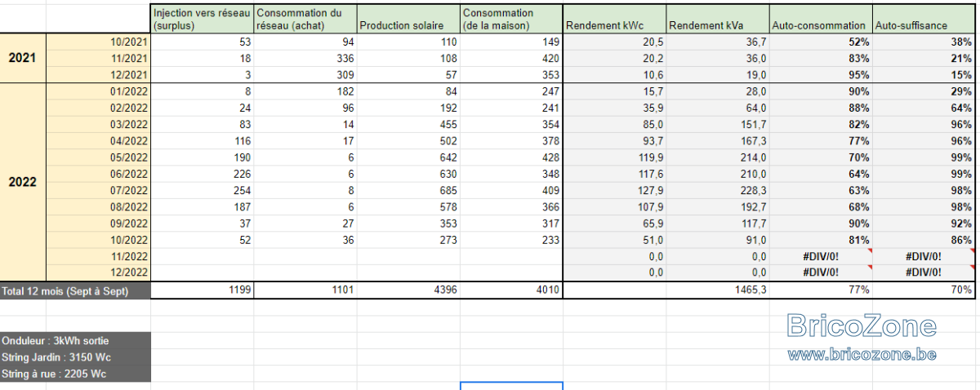980x390 pixels.
Task: Click the empty production cell for 11/2022
Action: (x=408, y=256)
